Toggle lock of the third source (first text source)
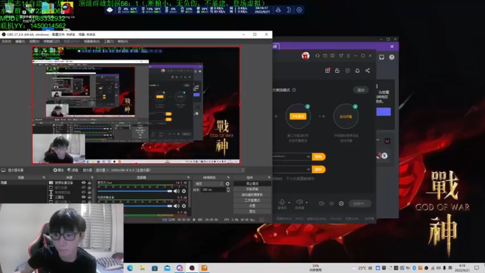Viewport: 485px width, 273px height. click(x=89, y=192)
